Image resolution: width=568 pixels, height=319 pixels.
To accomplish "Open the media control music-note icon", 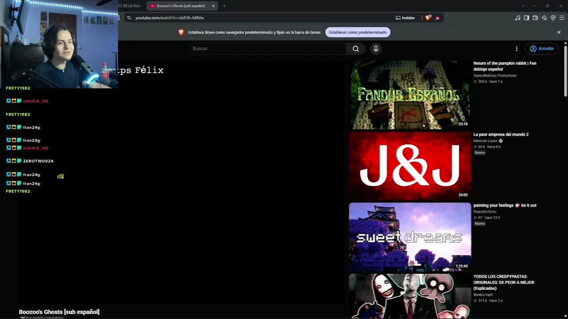I will click(517, 18).
